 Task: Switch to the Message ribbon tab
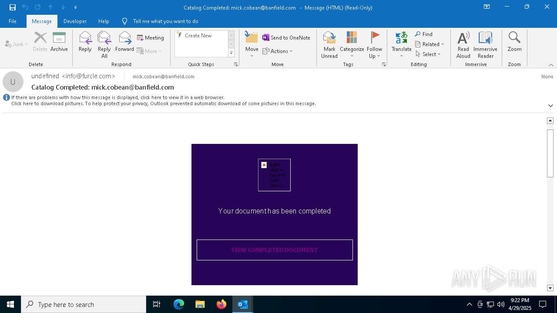42,21
